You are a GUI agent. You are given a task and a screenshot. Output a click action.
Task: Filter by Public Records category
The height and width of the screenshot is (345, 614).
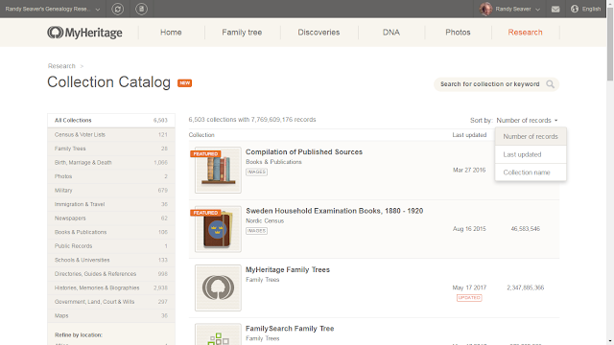point(111,246)
